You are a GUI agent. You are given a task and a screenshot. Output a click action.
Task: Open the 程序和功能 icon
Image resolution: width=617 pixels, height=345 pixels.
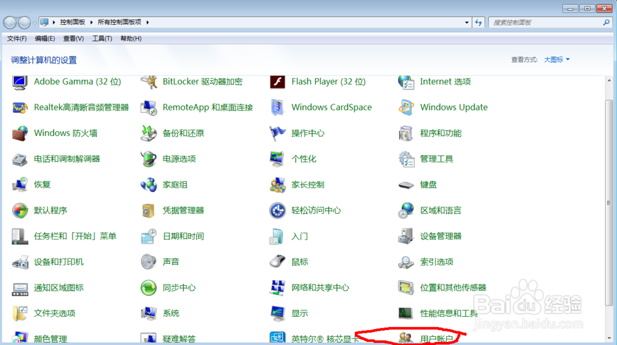[406, 133]
